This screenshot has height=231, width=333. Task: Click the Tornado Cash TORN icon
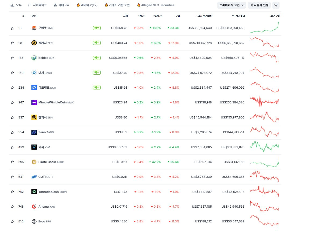point(34,192)
